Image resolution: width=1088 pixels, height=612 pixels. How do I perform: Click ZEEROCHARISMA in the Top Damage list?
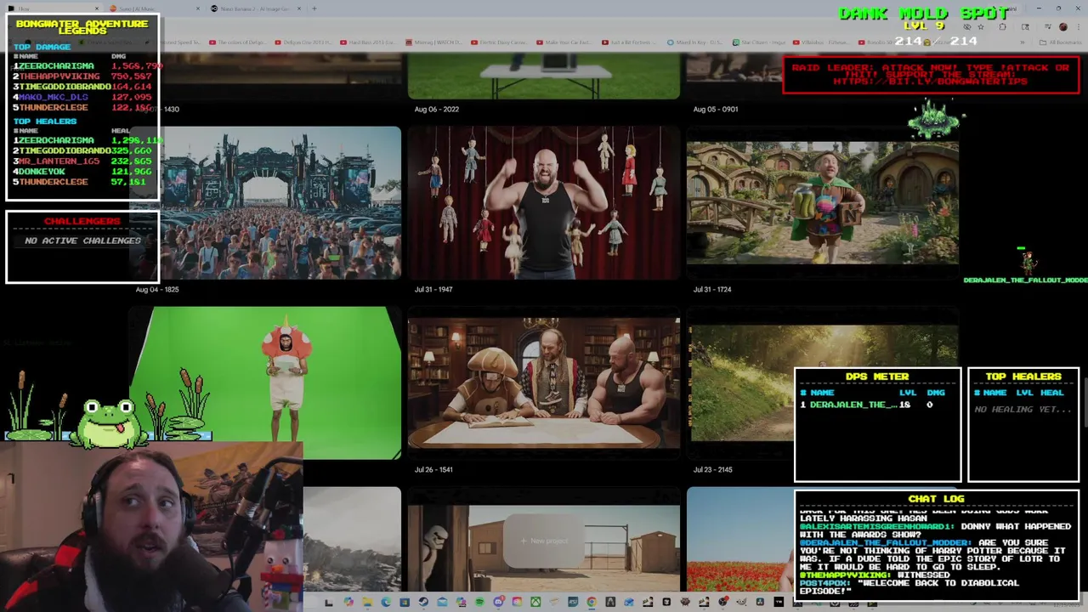(x=56, y=66)
